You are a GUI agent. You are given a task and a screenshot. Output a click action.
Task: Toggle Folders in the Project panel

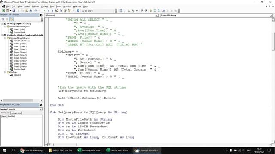click(12, 19)
